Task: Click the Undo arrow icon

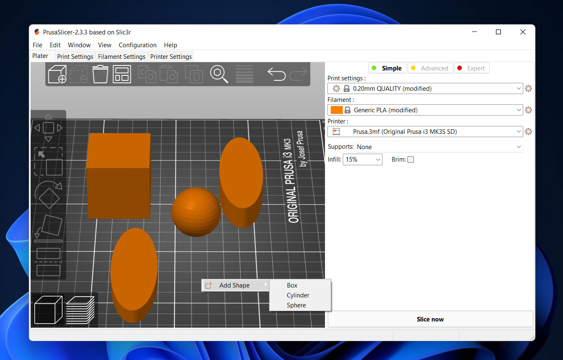Action: coord(277,74)
